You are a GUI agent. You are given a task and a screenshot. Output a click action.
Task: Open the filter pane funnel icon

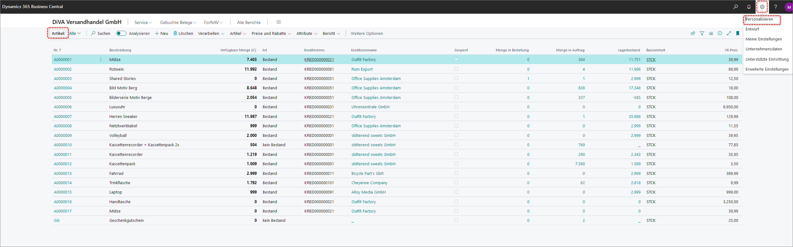(702, 33)
